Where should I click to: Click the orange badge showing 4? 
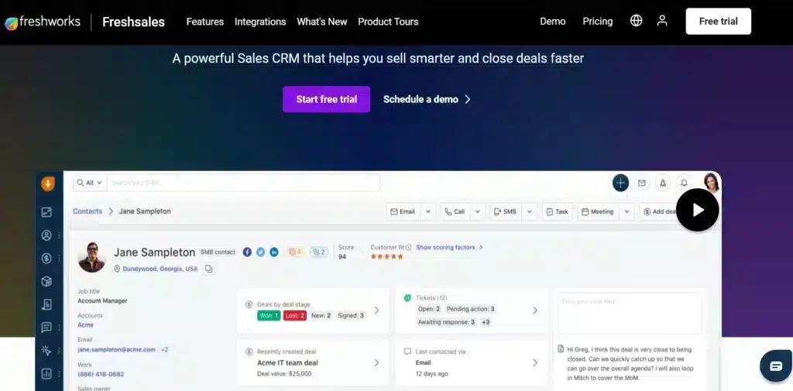pos(295,252)
